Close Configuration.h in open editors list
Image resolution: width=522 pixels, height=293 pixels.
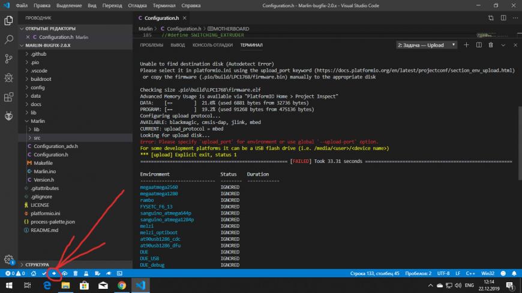(x=28, y=37)
